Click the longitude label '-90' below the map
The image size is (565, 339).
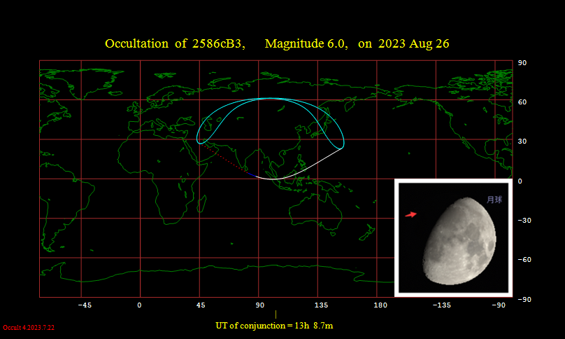[499, 305]
